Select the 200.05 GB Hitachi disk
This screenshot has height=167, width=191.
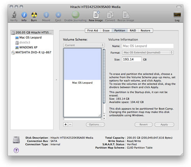pyautogui.click(x=32, y=32)
